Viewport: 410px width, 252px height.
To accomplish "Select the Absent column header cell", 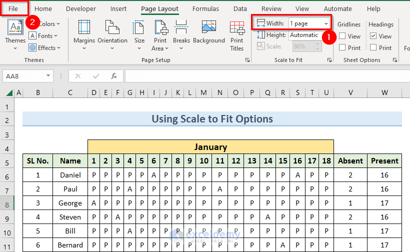I will point(350,161).
